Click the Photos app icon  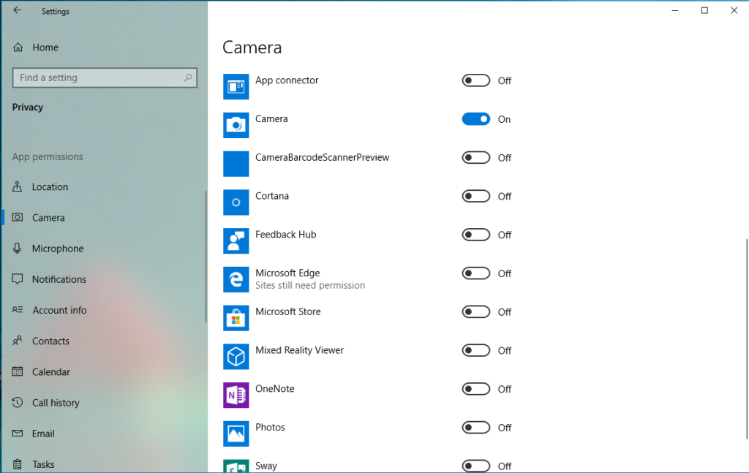pyautogui.click(x=236, y=434)
